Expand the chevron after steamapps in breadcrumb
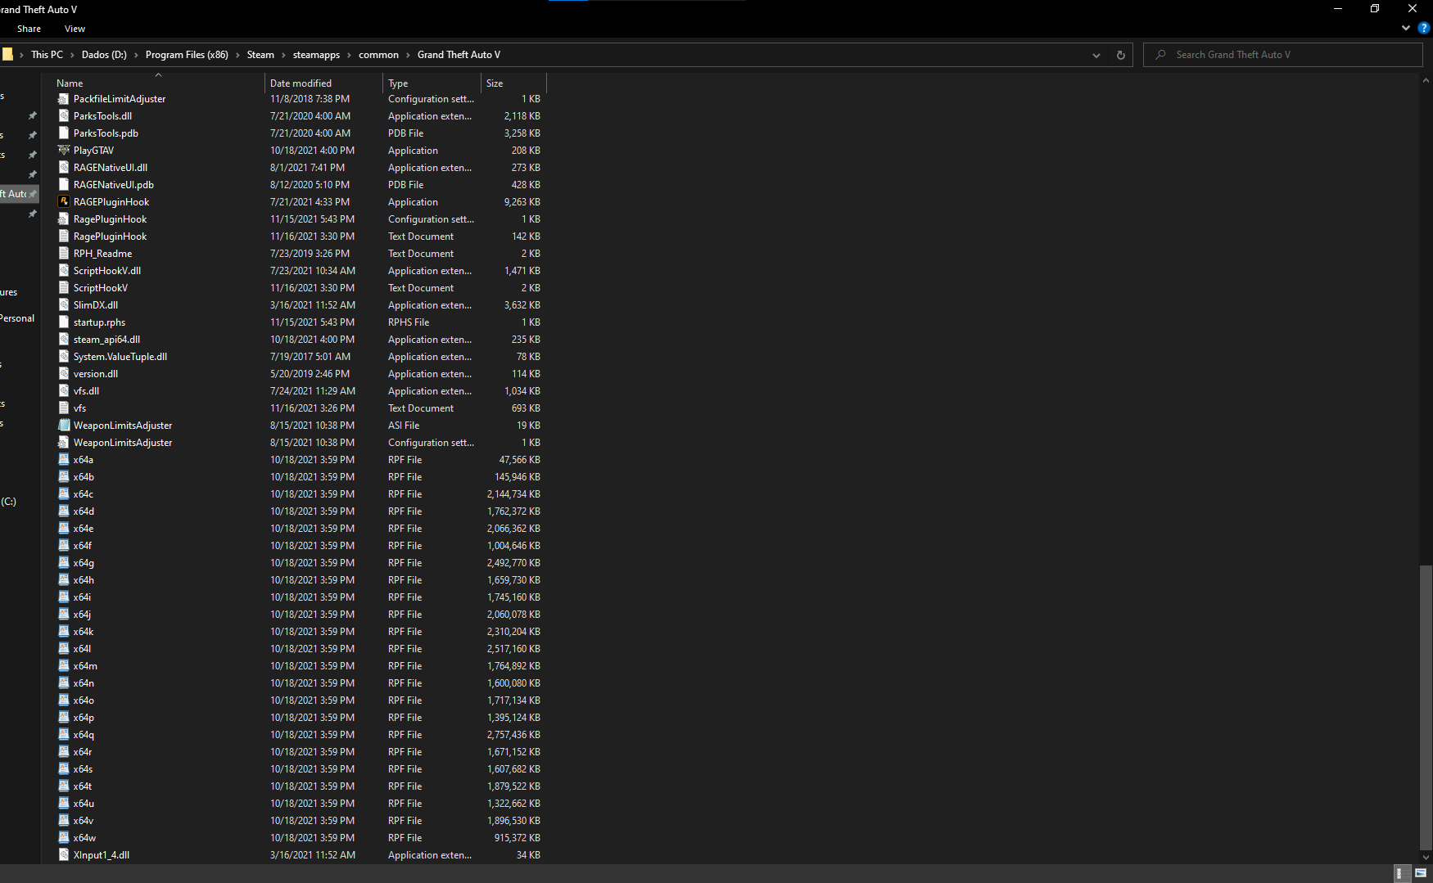Image resolution: width=1433 pixels, height=883 pixels. tap(349, 55)
